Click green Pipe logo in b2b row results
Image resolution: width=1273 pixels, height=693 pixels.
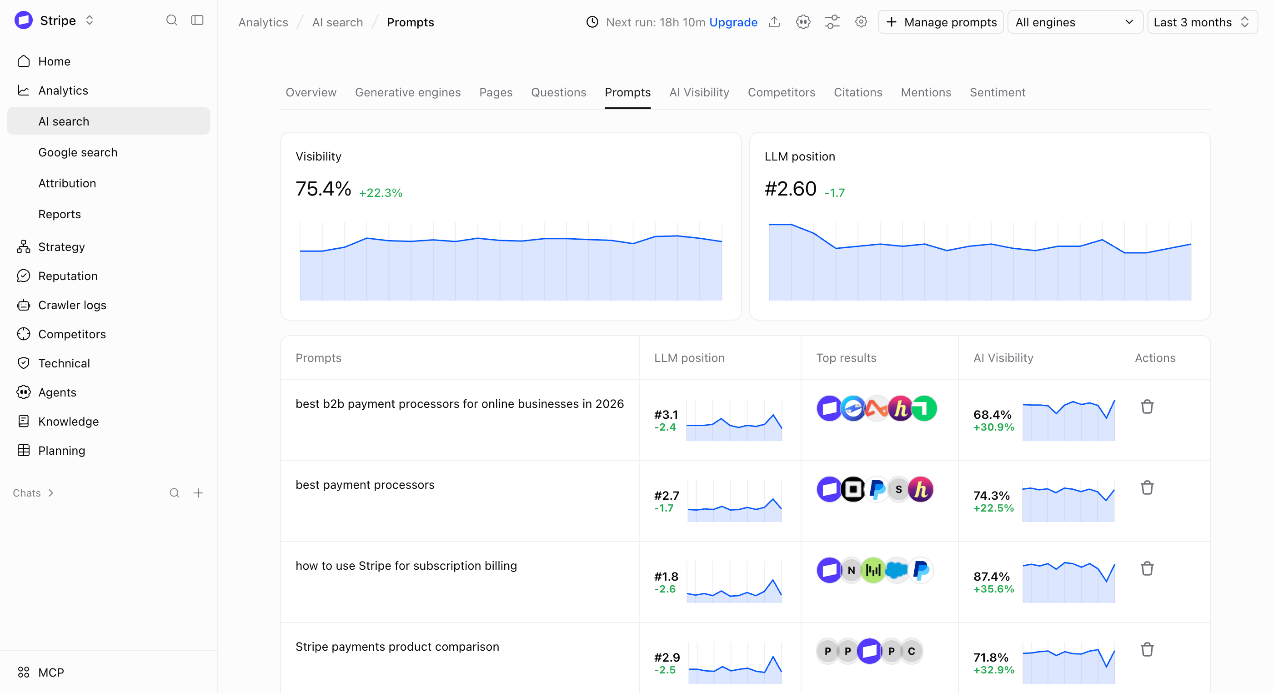pyautogui.click(x=924, y=408)
